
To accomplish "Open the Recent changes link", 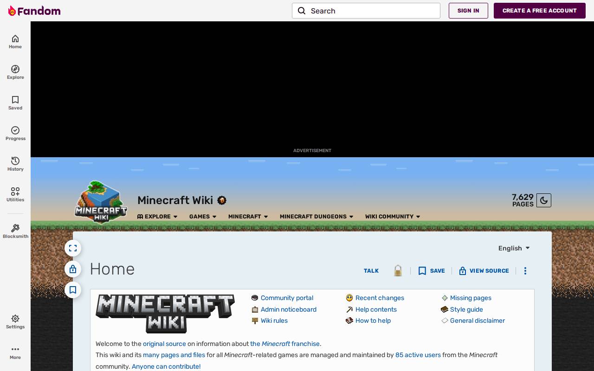I will [380, 298].
